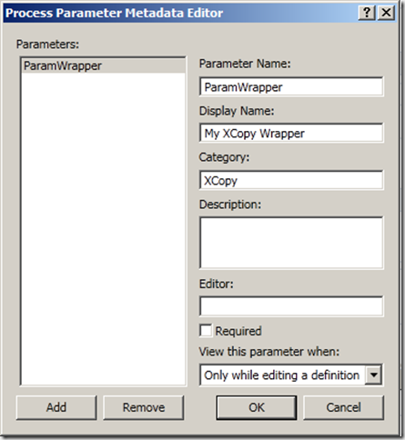Click inside the Description text area
Viewport: 405px width, 440px height.
(x=291, y=243)
